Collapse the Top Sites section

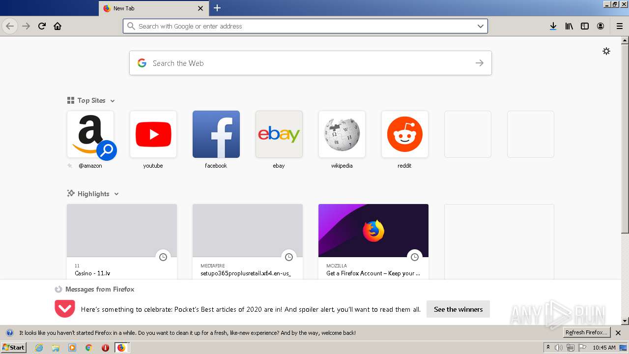113,101
